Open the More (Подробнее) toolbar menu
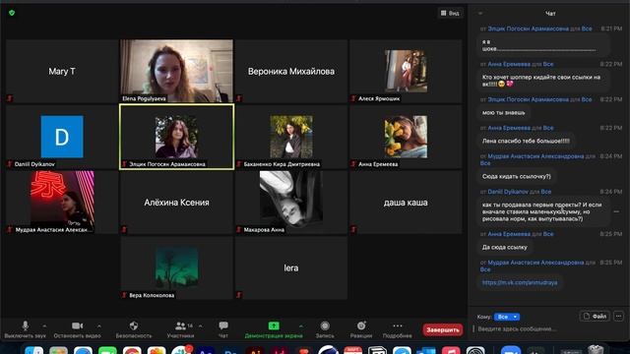Image resolution: width=630 pixels, height=354 pixels. (397, 329)
